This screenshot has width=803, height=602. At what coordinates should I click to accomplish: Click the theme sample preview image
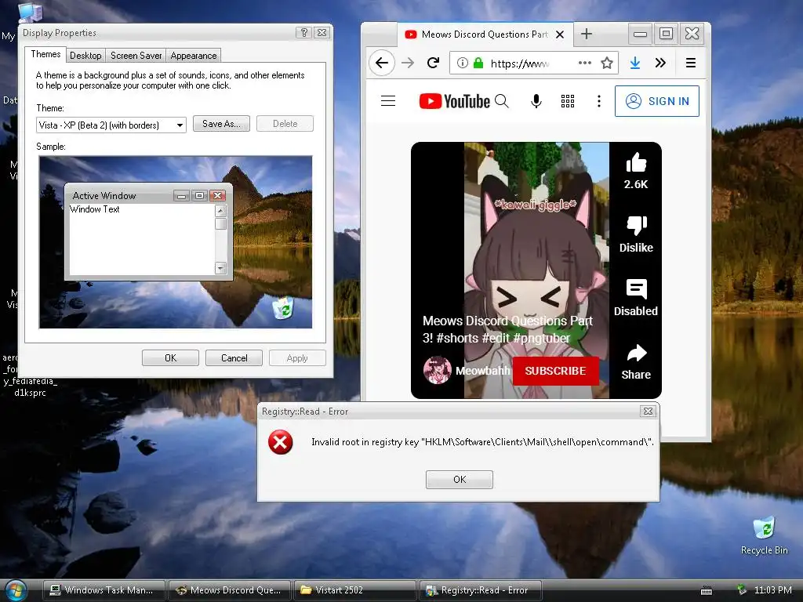[x=176, y=242]
